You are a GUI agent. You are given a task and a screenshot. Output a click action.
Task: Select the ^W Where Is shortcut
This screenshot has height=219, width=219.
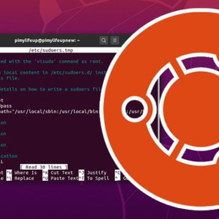pyautogui.click(x=21, y=173)
